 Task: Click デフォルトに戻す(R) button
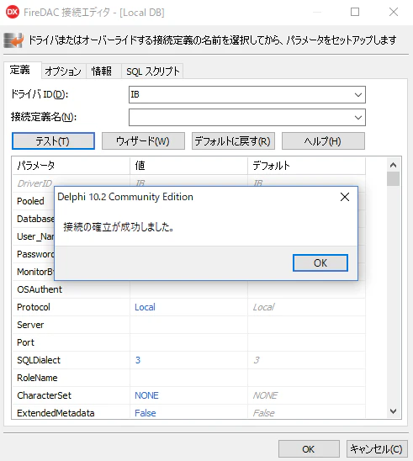(x=233, y=140)
